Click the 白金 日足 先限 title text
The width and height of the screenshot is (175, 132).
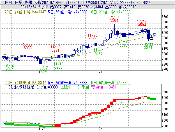19,3
